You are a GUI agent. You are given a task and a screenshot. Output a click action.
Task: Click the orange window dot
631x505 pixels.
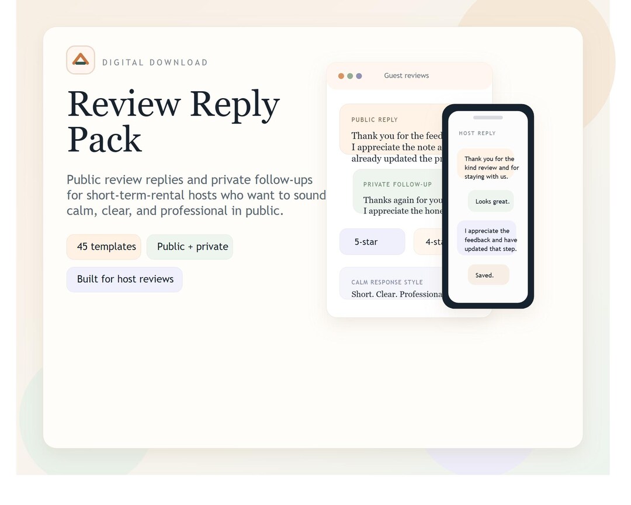(x=341, y=76)
